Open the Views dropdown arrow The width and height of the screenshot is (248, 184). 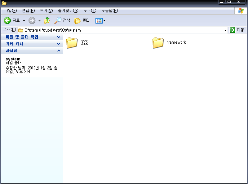click(104, 21)
